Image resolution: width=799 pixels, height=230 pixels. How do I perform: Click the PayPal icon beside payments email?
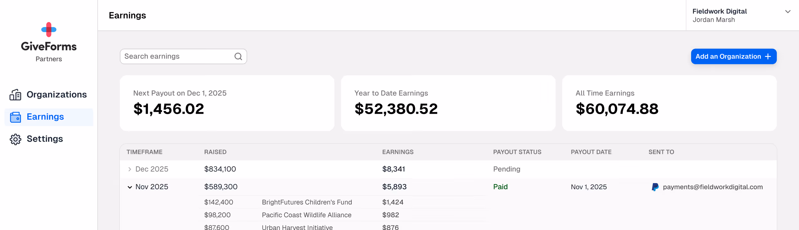(655, 187)
